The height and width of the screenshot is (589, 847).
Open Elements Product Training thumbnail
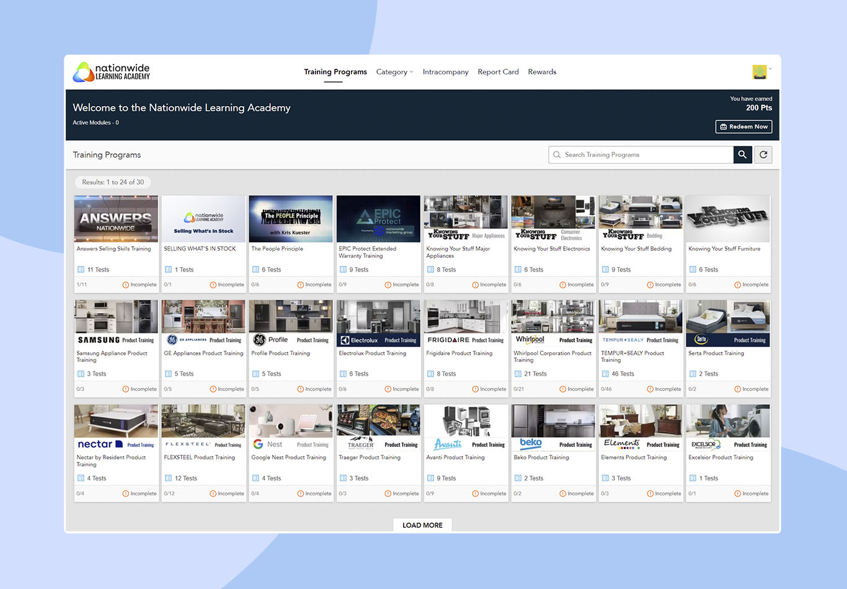[641, 428]
